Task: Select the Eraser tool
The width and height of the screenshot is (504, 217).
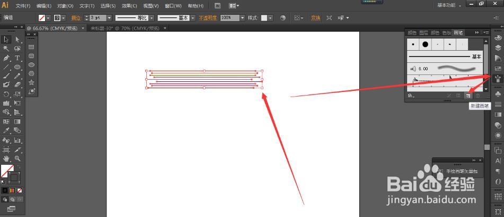Action: (x=17, y=84)
